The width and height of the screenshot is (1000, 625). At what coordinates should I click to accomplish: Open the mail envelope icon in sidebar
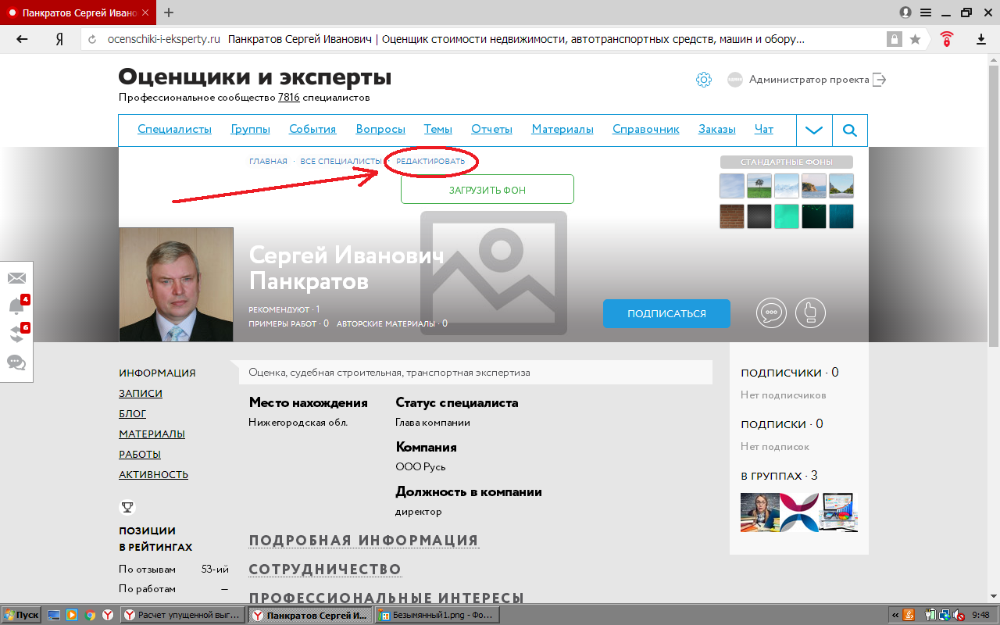pos(16,278)
